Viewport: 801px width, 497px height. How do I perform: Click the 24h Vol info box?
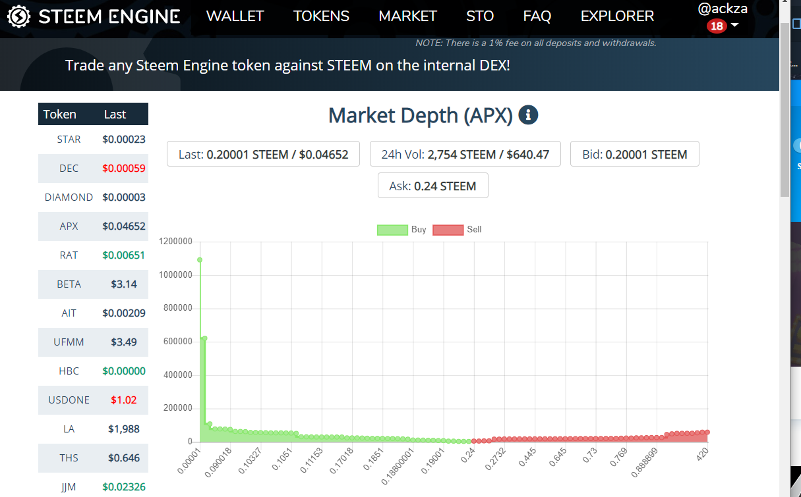(465, 154)
